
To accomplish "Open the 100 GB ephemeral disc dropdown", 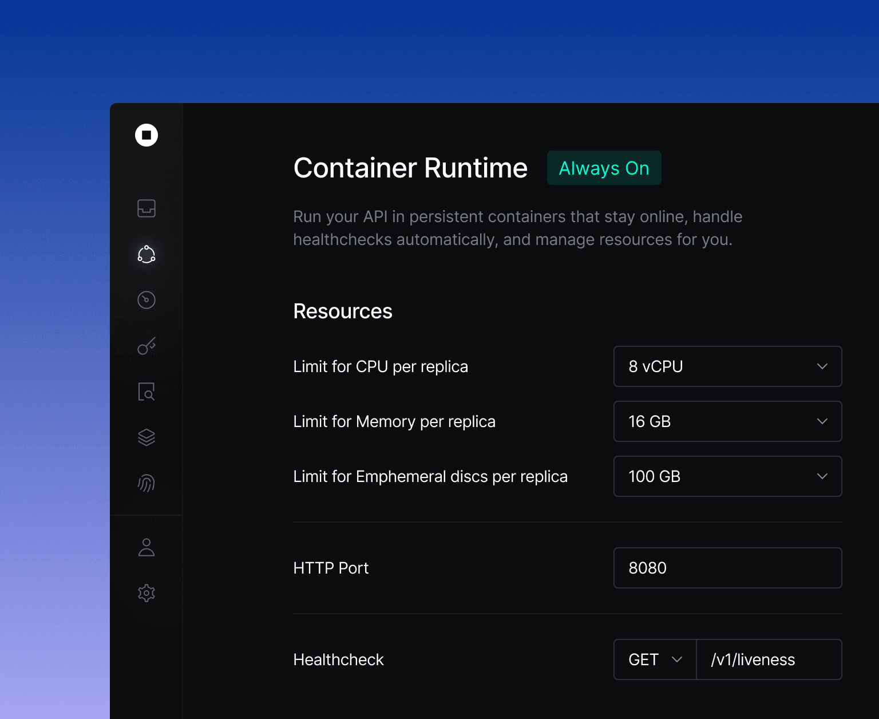I will click(727, 476).
